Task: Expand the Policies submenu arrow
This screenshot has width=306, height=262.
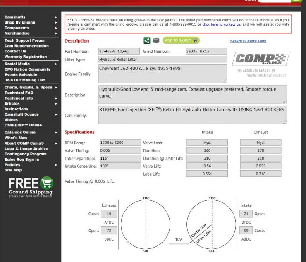Action: pyautogui.click(x=56, y=165)
